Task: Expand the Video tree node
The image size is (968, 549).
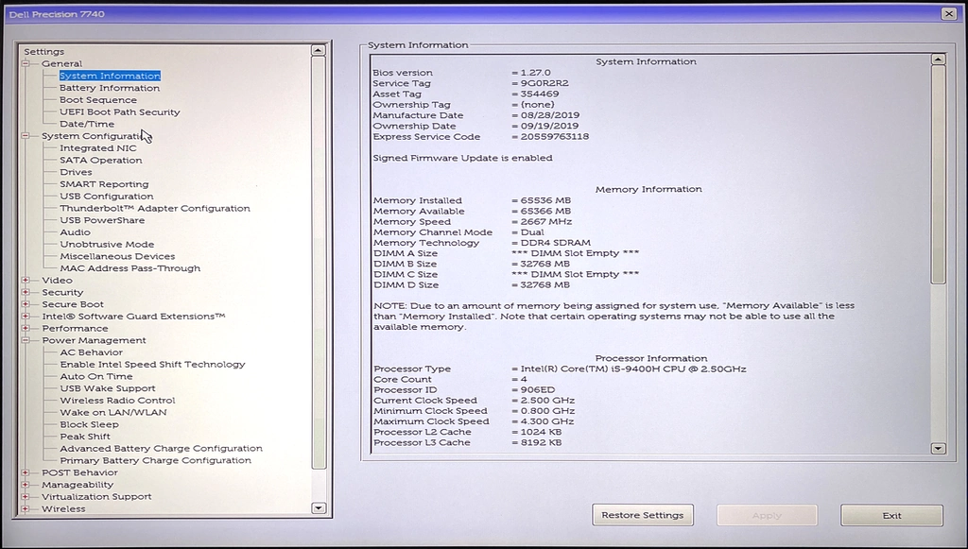Action: (x=26, y=280)
